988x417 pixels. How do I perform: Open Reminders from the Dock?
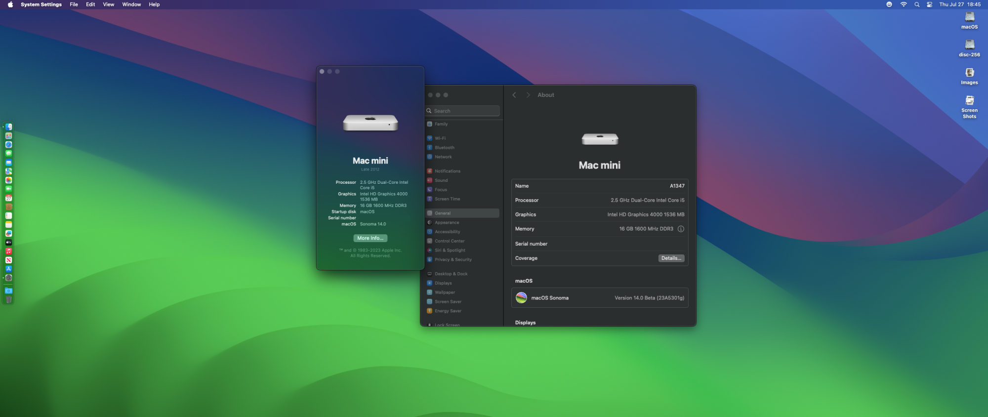click(8, 216)
